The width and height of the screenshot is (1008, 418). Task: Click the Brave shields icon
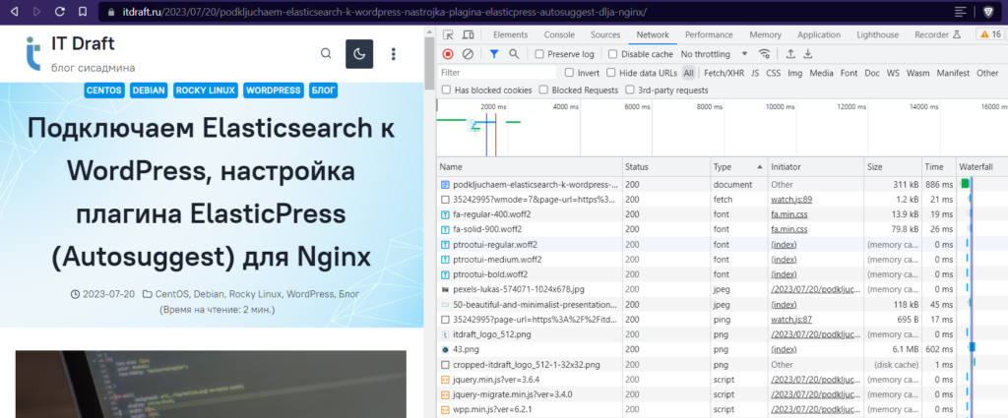(988, 12)
